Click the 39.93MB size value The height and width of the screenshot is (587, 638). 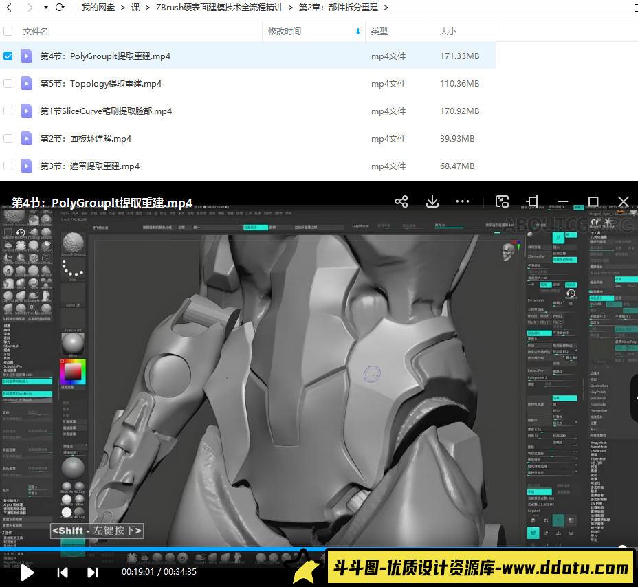[457, 139]
